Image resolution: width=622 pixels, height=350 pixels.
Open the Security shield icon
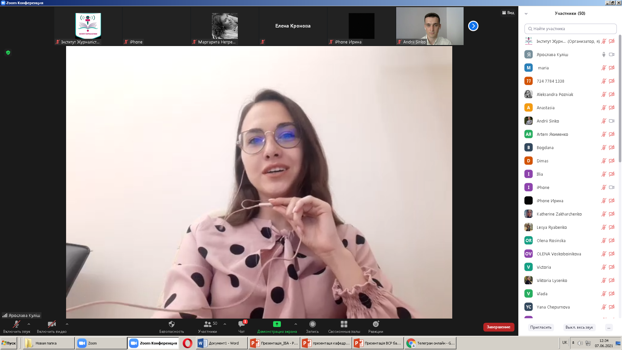pos(172,324)
